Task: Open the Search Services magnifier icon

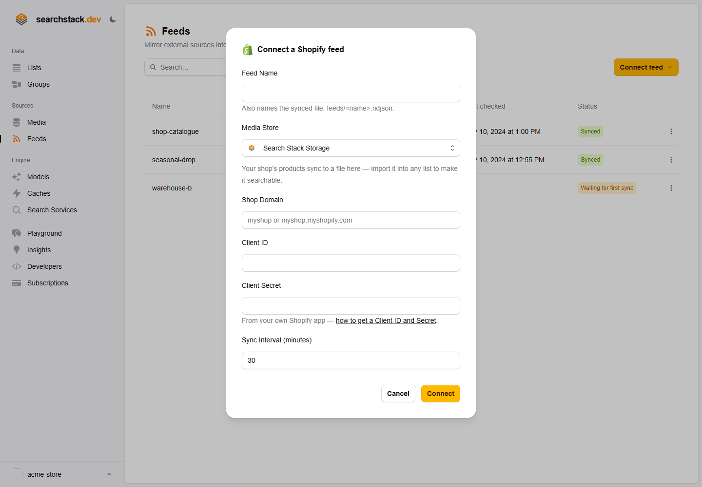Action: (17, 210)
